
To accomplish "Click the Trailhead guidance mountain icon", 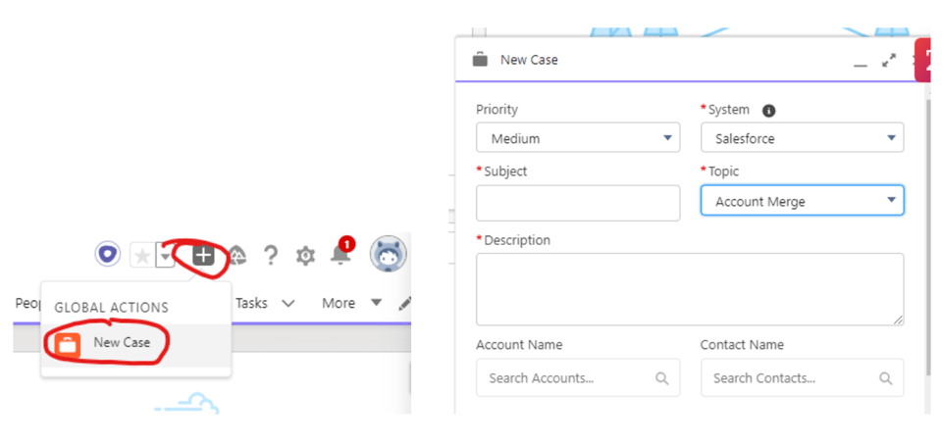I will 237,256.
